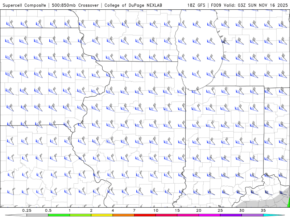This screenshot has height=217, width=290.
Task: Select the crimson 10–15 color bar segment
Action: (x=166, y=215)
